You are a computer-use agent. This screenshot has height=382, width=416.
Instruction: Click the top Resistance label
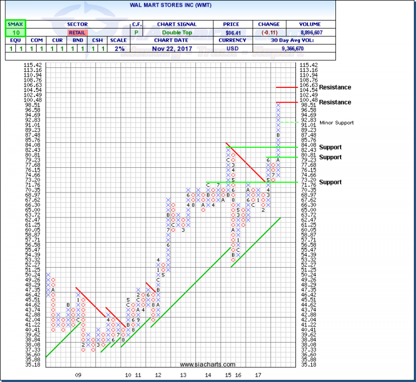(335, 87)
